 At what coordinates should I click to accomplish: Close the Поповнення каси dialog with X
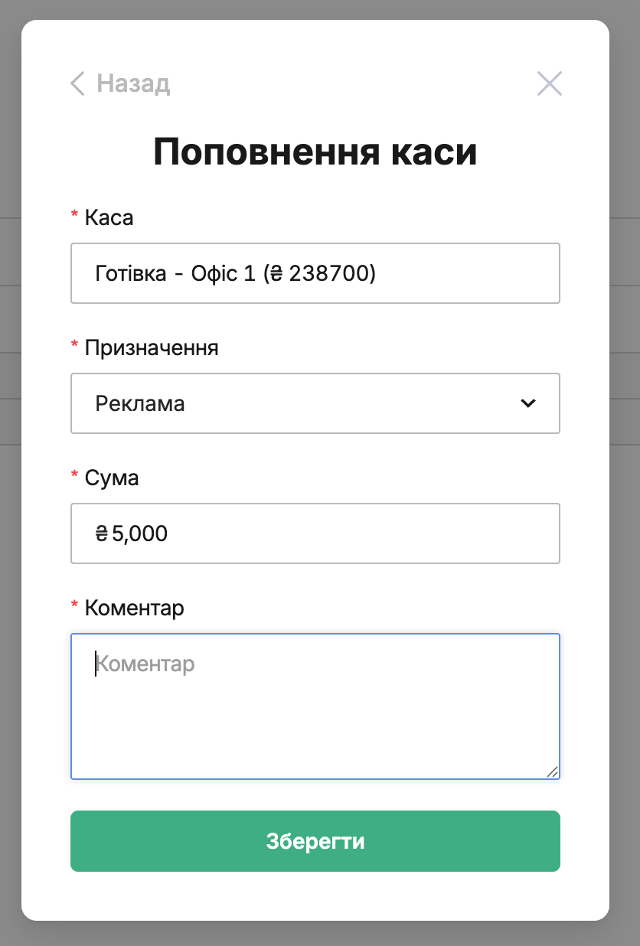pyautogui.click(x=550, y=83)
